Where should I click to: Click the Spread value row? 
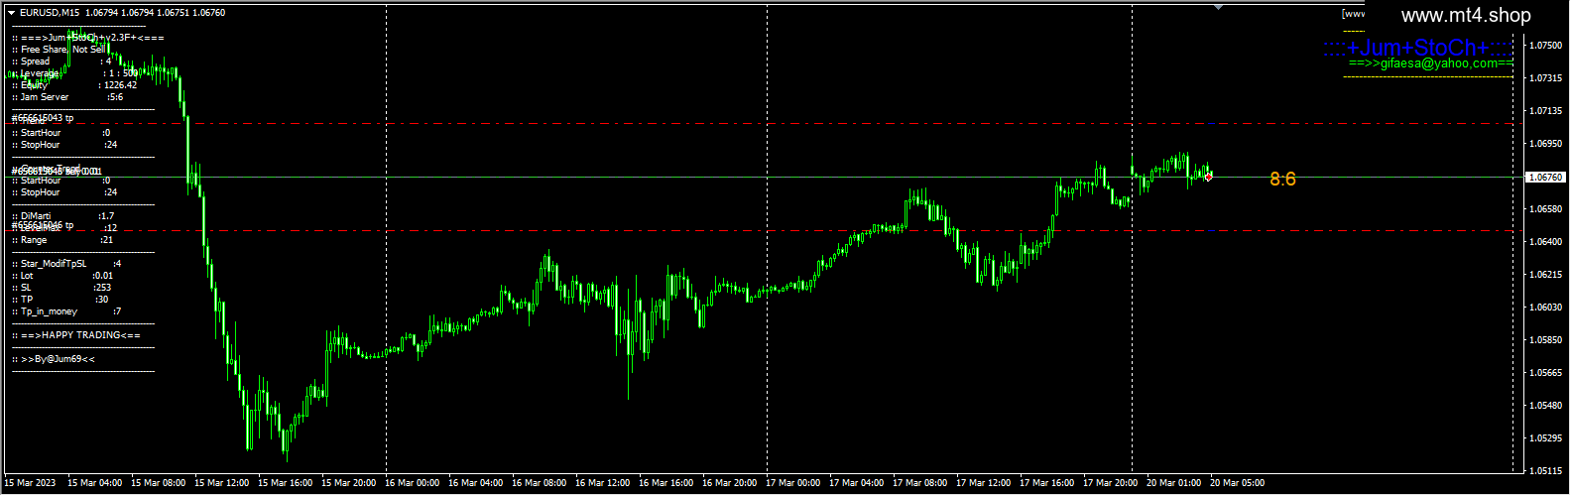61,62
